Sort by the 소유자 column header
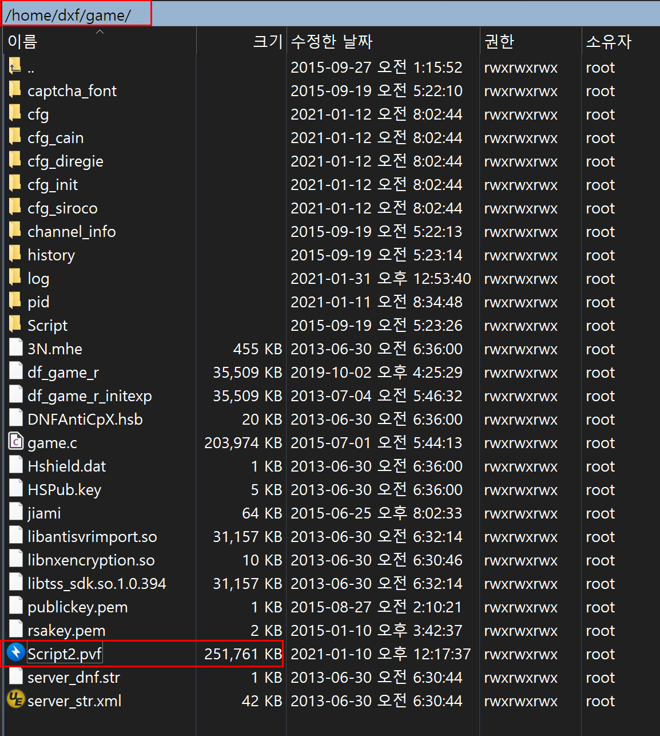This screenshot has width=660, height=736. pyautogui.click(x=621, y=41)
